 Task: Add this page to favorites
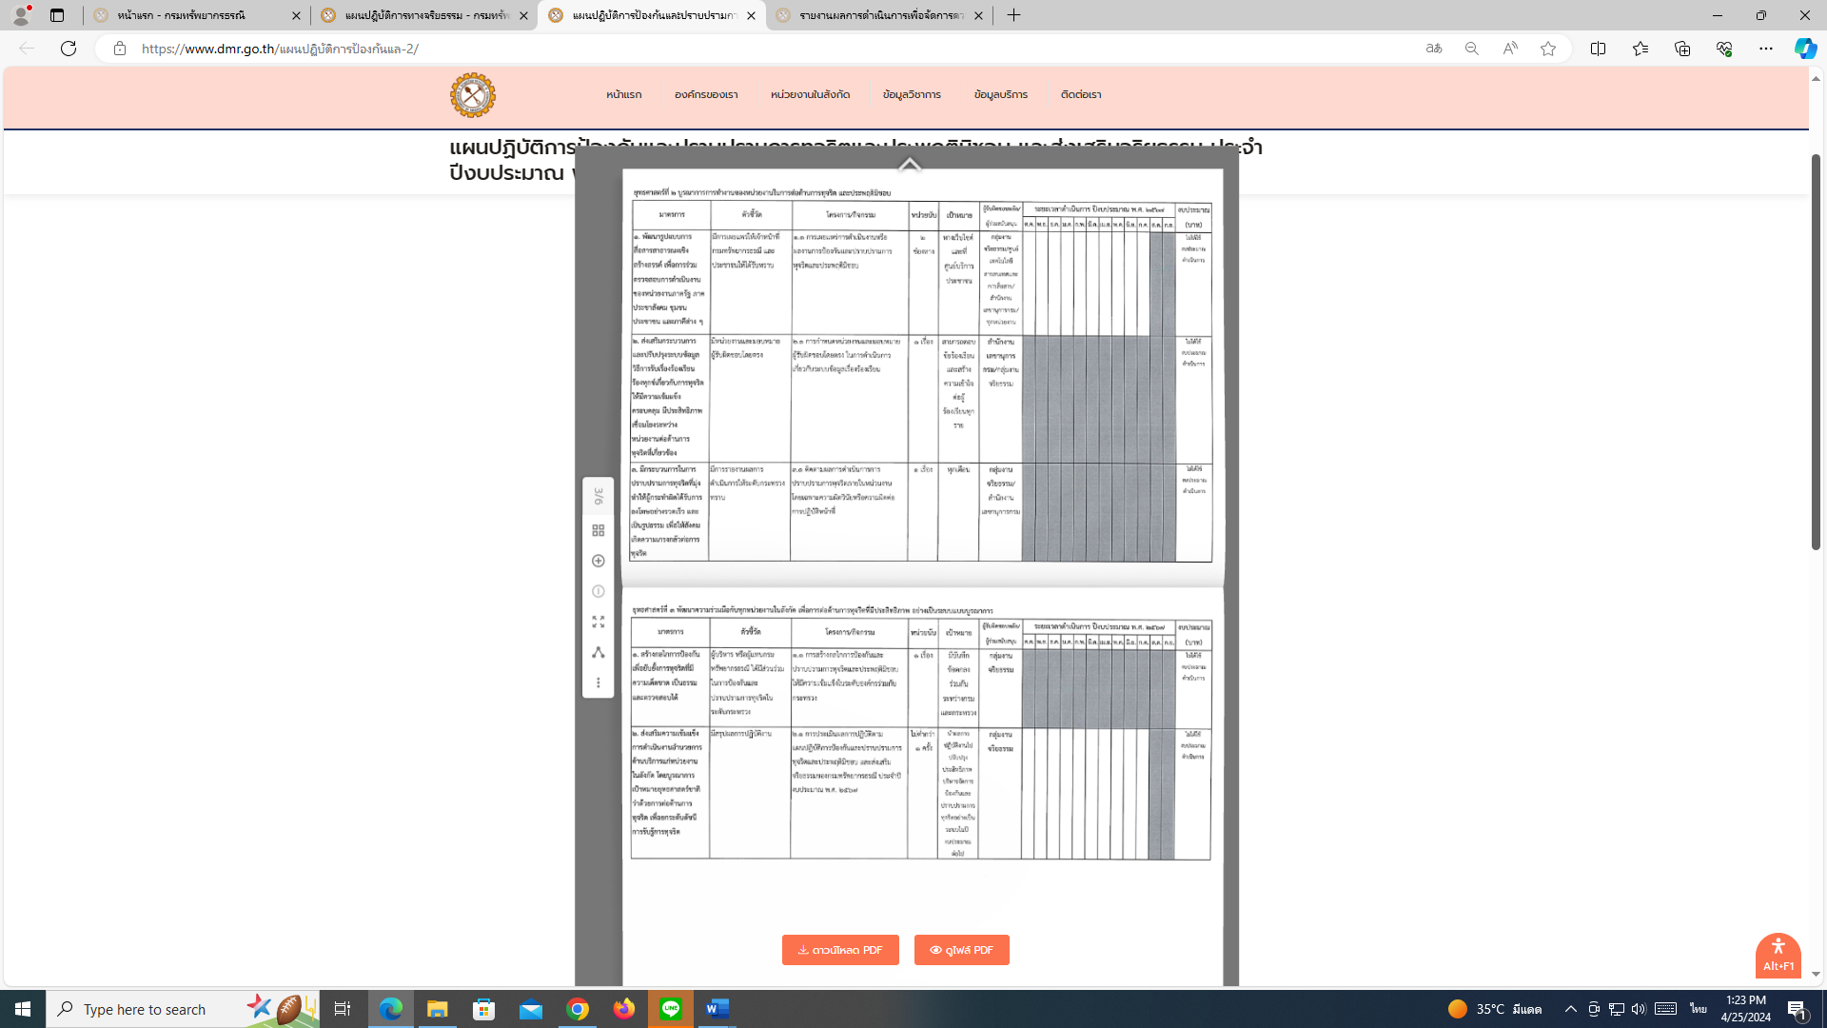pos(1547,49)
